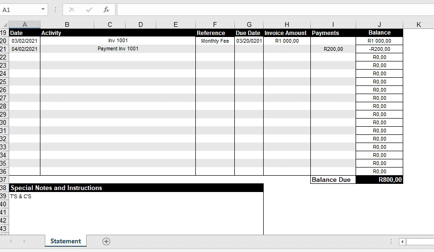
Task: Switch to the Statement sheet tab
Action: click(65, 241)
